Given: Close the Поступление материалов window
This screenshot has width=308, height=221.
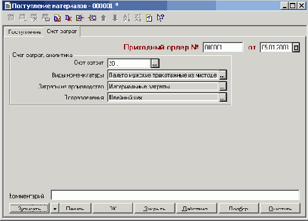Looking at the screenshot, I should [302, 6].
